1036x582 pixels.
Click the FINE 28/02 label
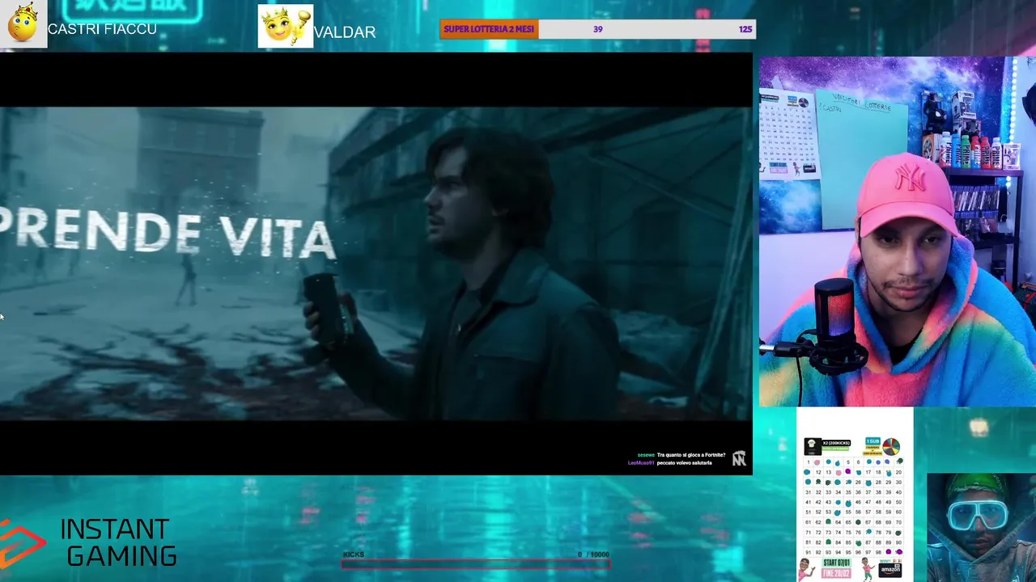(836, 573)
